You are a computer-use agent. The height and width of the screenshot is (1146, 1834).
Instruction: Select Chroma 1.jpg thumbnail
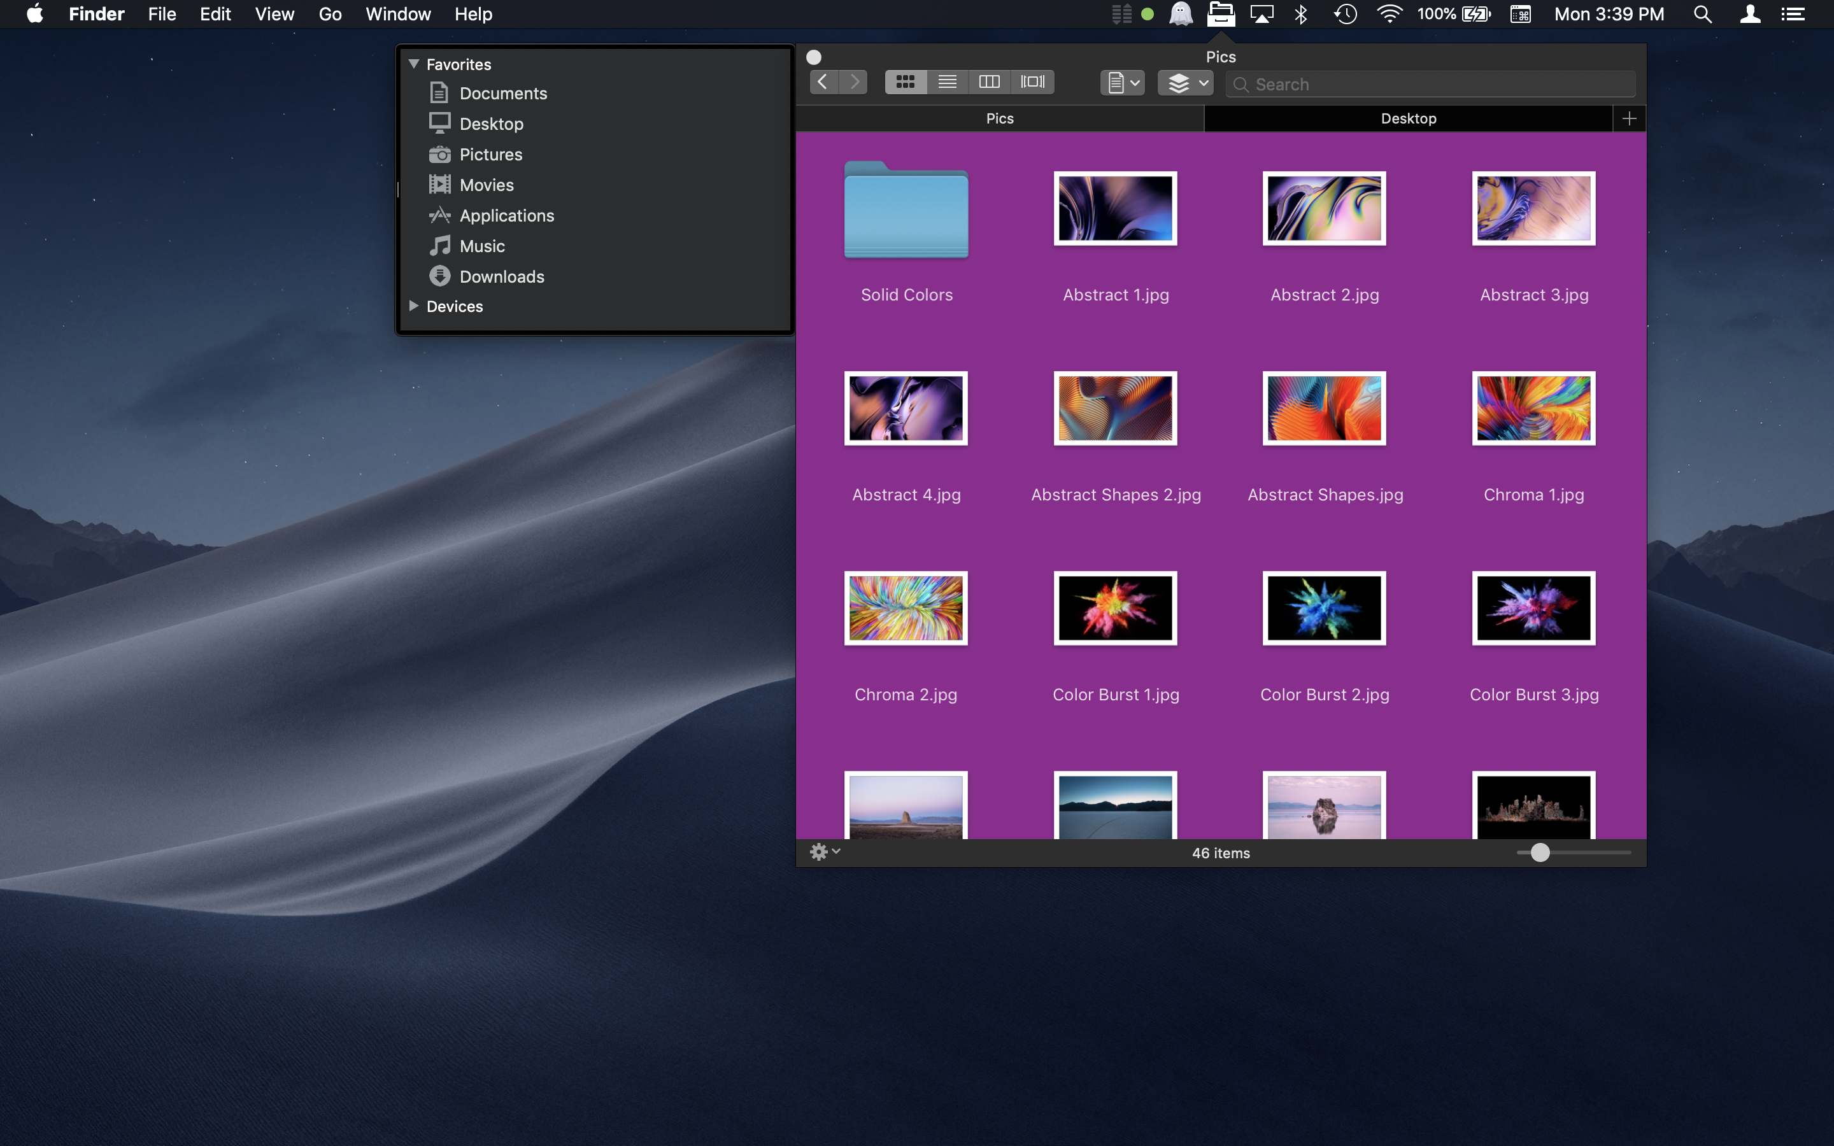1534,409
